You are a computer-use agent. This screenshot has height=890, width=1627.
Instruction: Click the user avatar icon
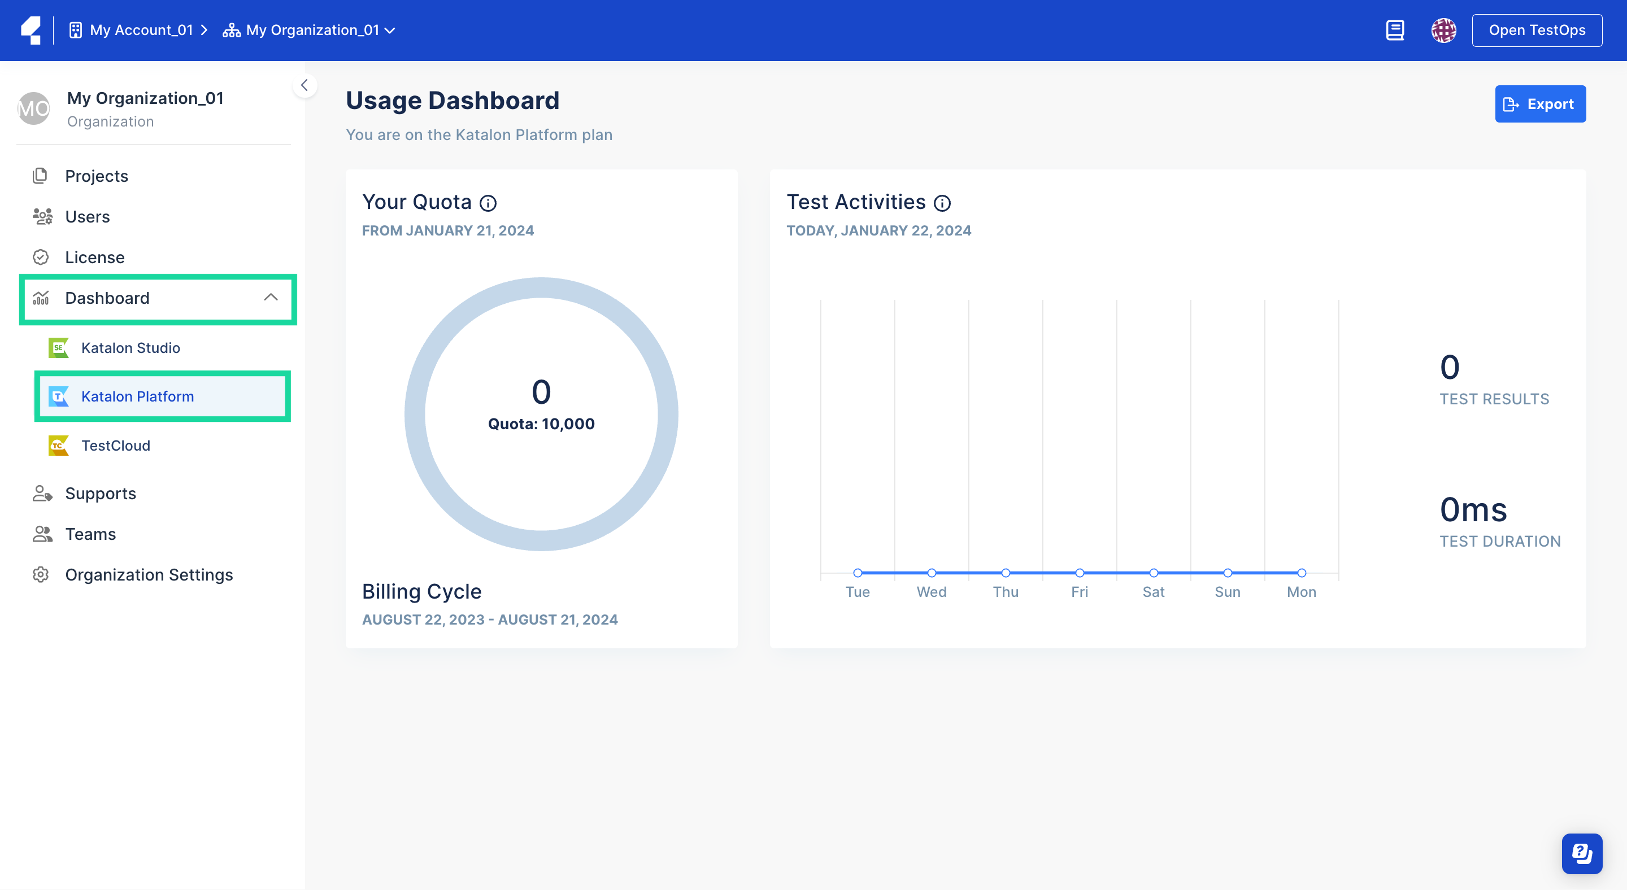tap(1444, 30)
